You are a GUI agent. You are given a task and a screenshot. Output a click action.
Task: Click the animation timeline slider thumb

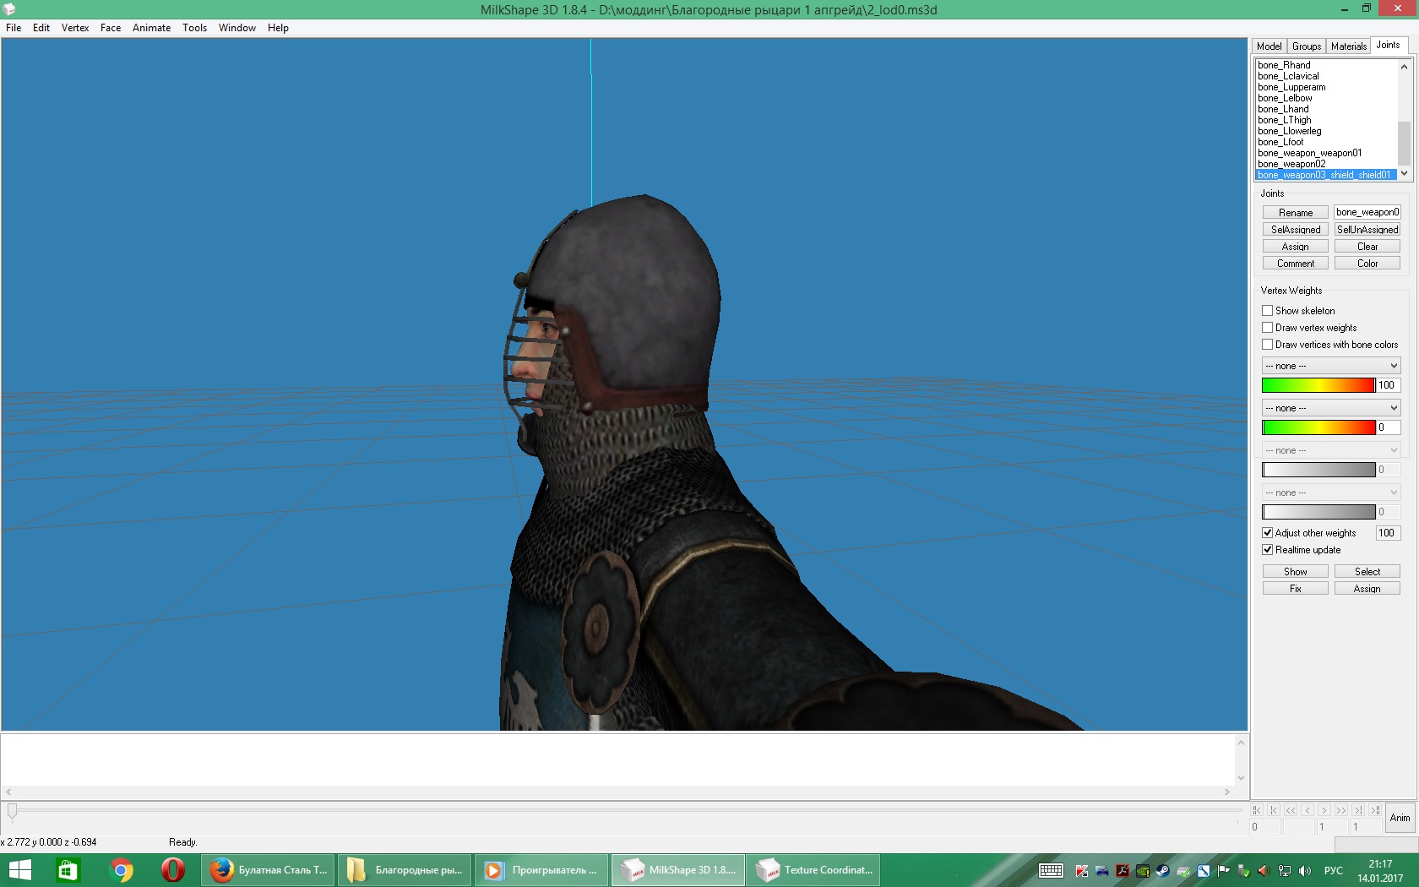click(x=12, y=812)
